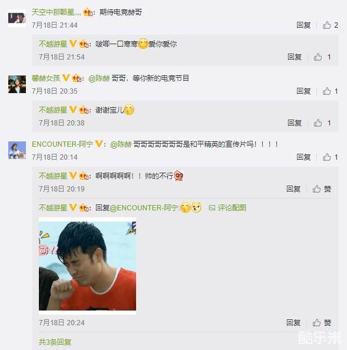Reply to the 馨赫女孩 comment at 20:35
Image resolution: width=347 pixels, height=350 pixels.
click(303, 91)
